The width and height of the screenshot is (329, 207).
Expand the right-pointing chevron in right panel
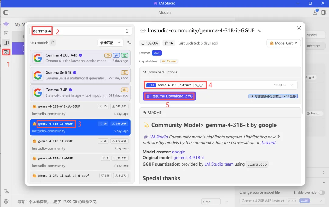pos(324,173)
